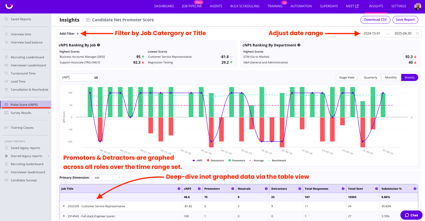This screenshot has height=221, width=425.
Task: Open the Training tab
Action: click(275, 6)
